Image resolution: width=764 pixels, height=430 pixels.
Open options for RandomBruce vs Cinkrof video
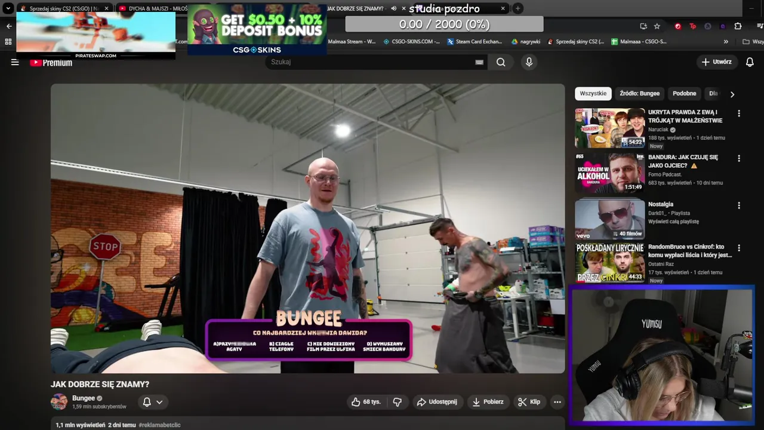739,248
